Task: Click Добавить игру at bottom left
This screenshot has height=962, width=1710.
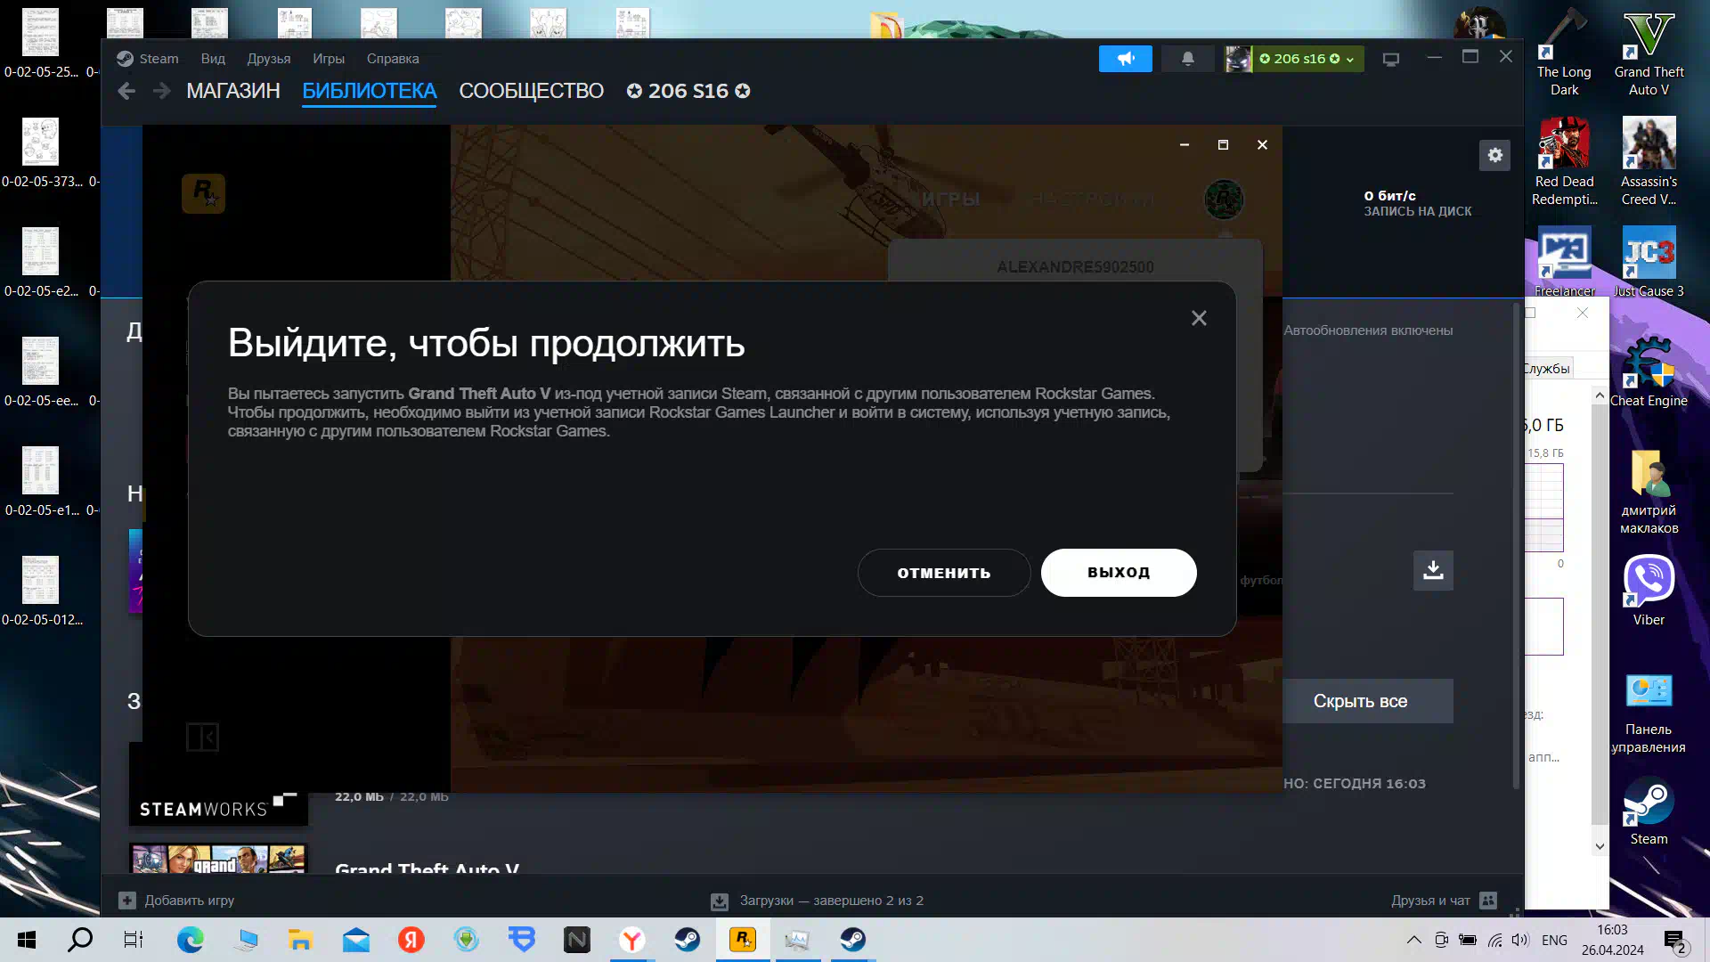Action: click(176, 901)
